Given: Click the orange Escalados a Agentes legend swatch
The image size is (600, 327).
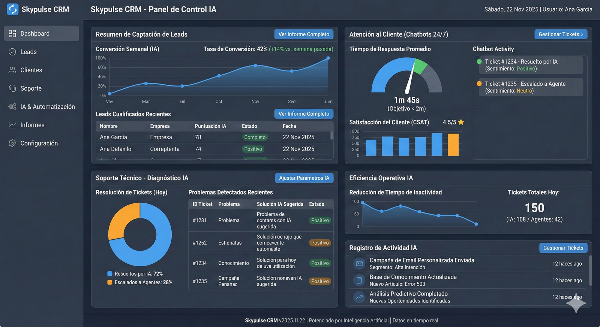Looking at the screenshot, I should click(x=110, y=282).
